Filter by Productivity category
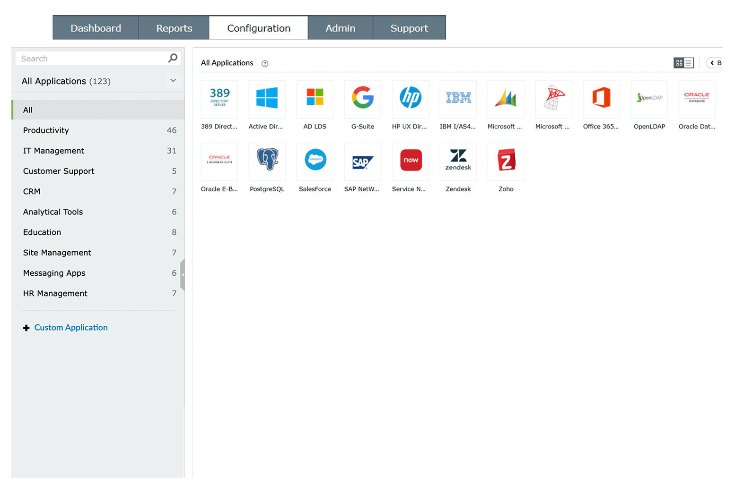Screen dimensions: 735x493 pyautogui.click(x=98, y=130)
